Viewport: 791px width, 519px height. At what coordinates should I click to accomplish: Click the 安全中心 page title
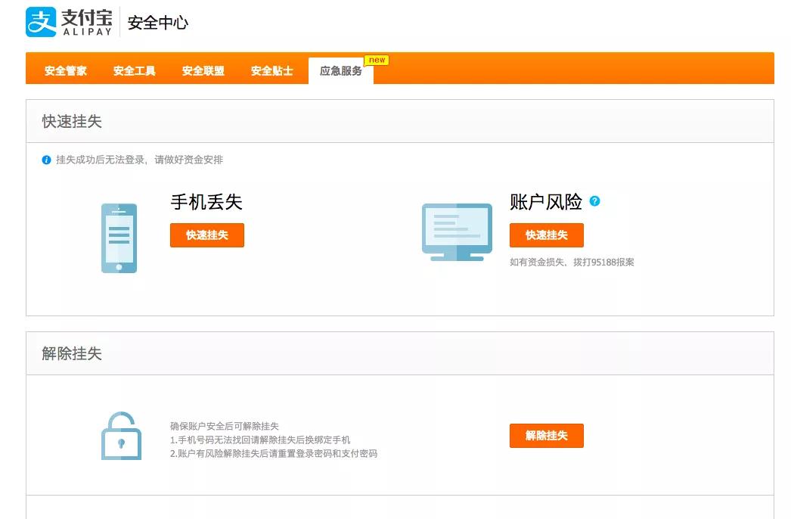click(157, 23)
